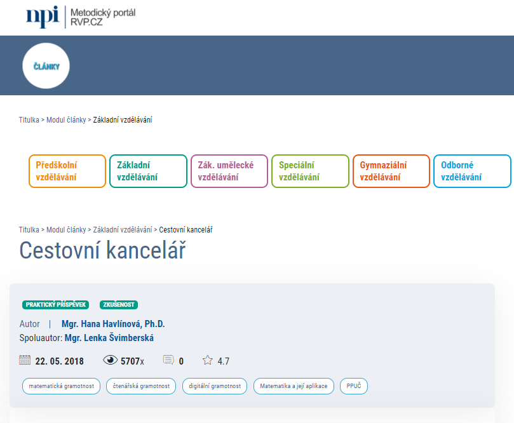Click the matematická gramotnost tag

coord(61,386)
